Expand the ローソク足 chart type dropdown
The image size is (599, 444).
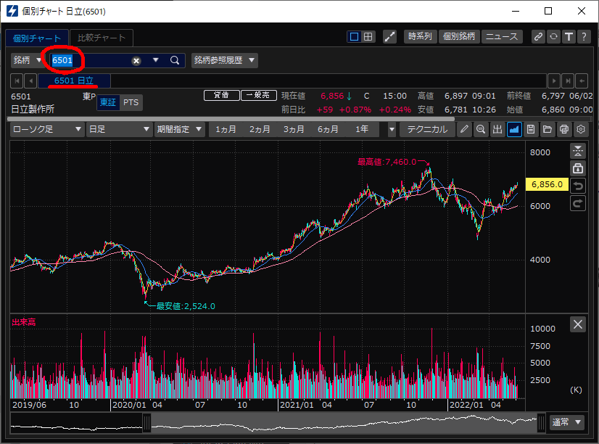coord(48,130)
